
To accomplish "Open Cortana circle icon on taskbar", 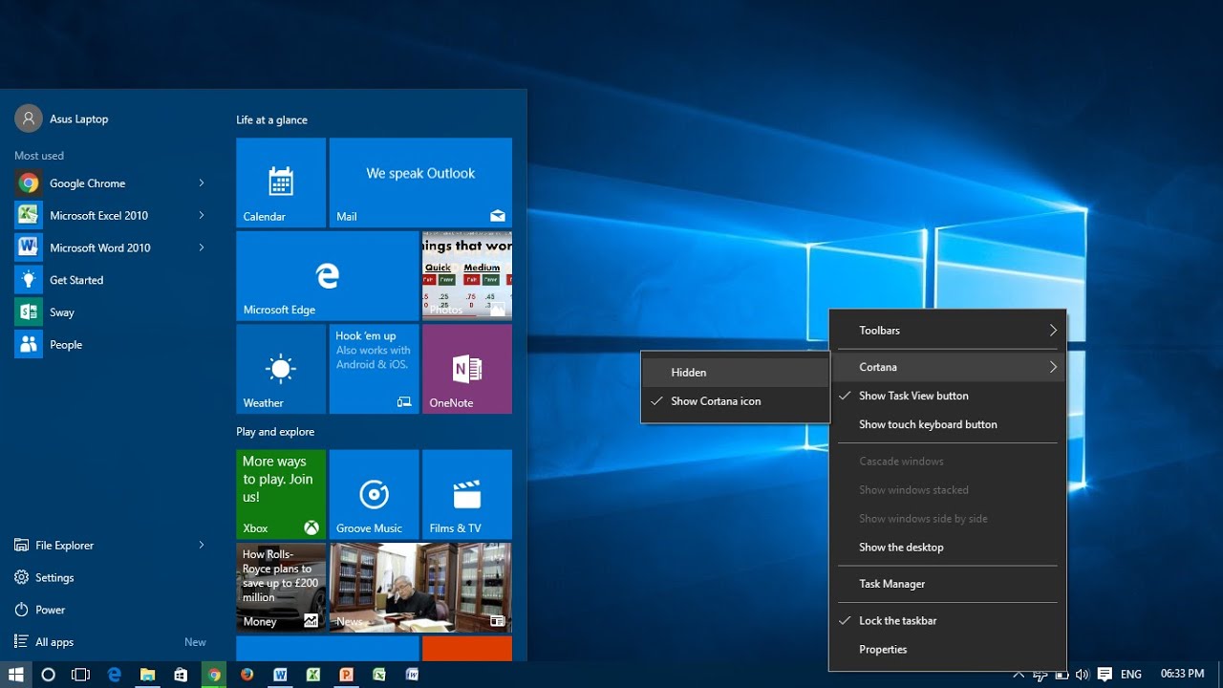I will [48, 675].
